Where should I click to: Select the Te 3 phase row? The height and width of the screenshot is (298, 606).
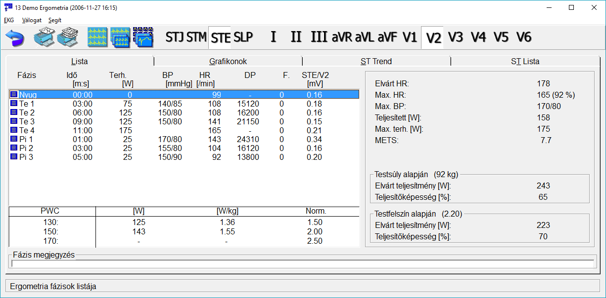pos(184,121)
